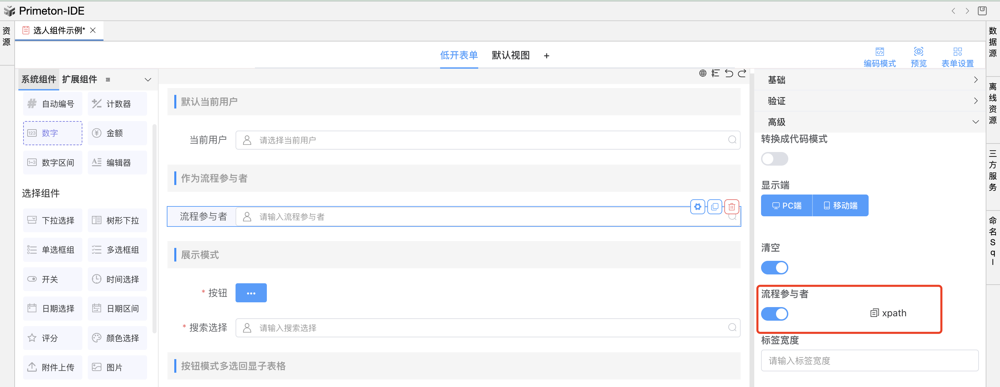Click the globe language icon

click(702, 73)
